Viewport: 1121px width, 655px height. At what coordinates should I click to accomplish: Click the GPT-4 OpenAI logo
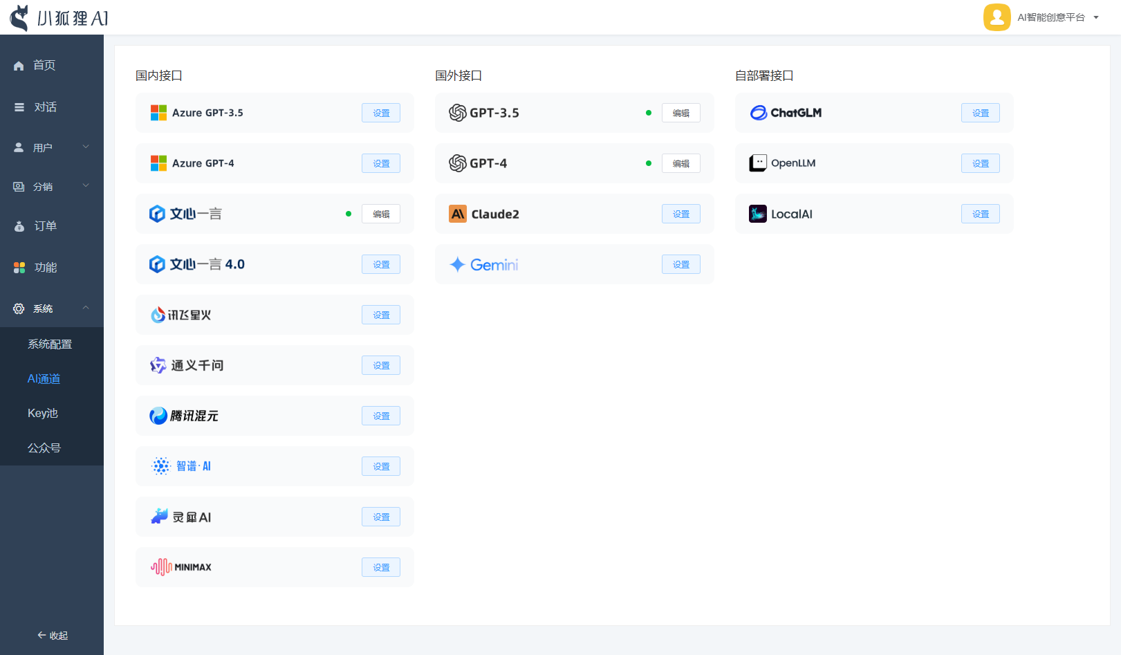coord(457,163)
